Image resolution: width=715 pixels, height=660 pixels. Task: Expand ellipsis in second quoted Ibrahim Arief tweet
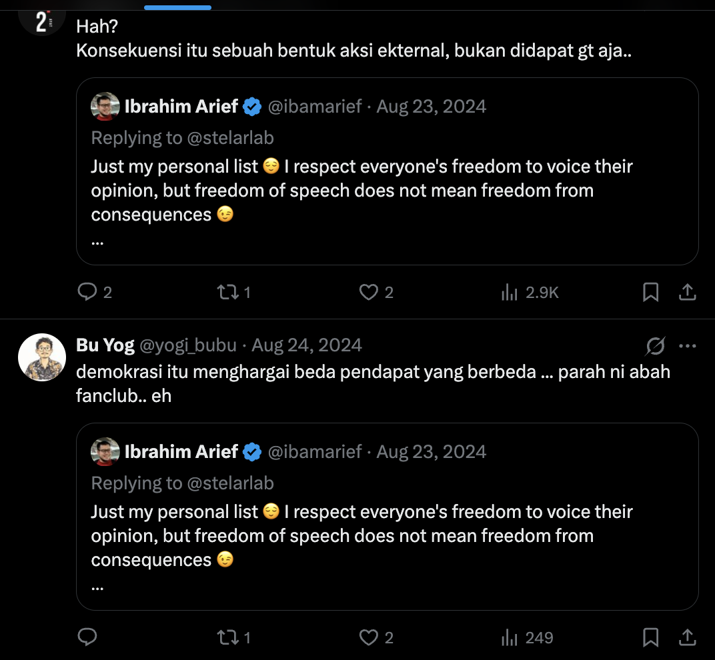click(97, 589)
